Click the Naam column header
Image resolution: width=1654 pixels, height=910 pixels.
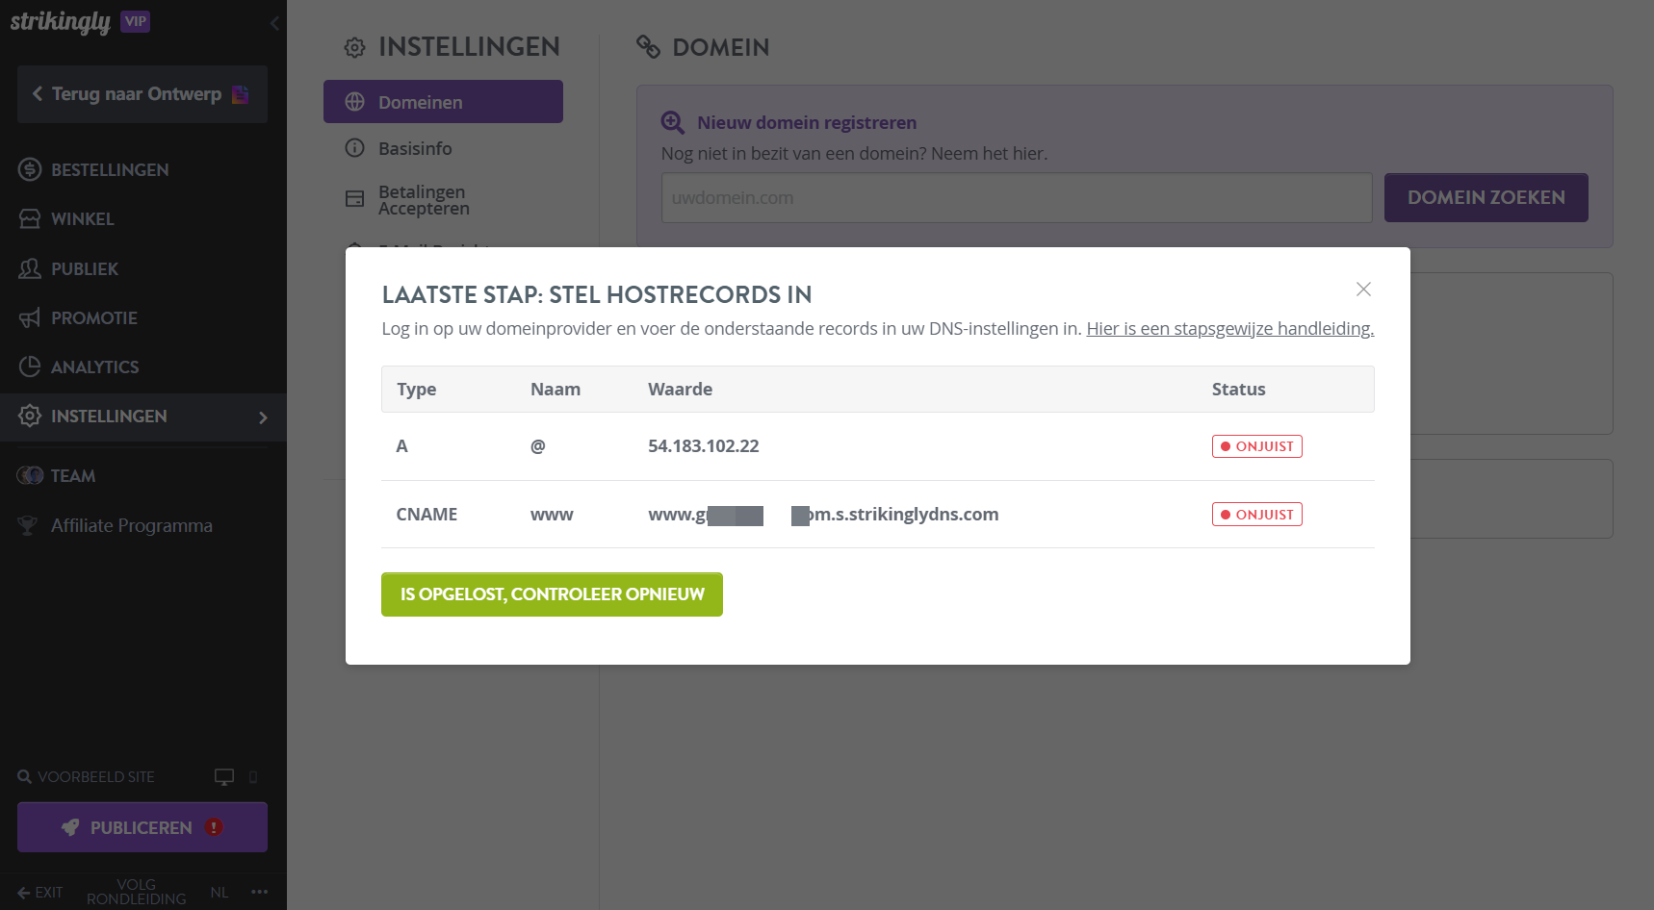(556, 390)
